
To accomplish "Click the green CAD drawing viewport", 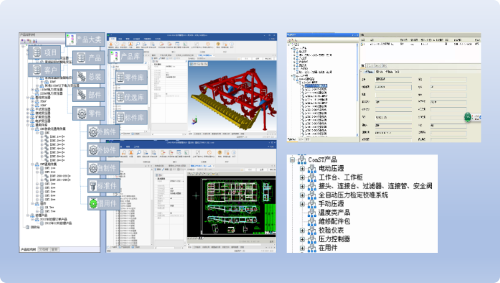I will (230, 198).
